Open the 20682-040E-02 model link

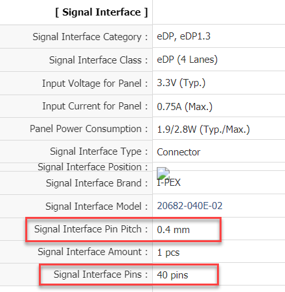point(190,206)
